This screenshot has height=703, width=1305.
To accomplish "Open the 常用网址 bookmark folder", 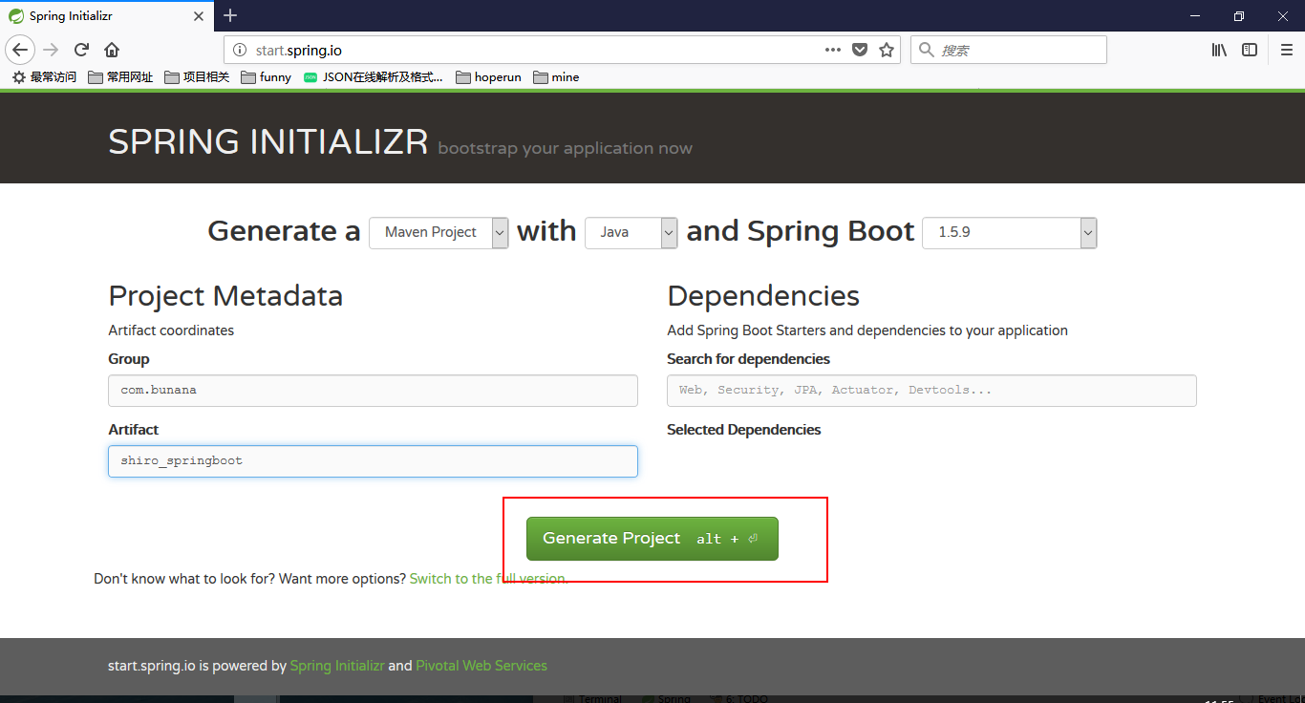I will click(x=120, y=77).
